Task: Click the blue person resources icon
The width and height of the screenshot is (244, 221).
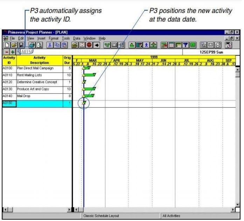Action: [146, 45]
